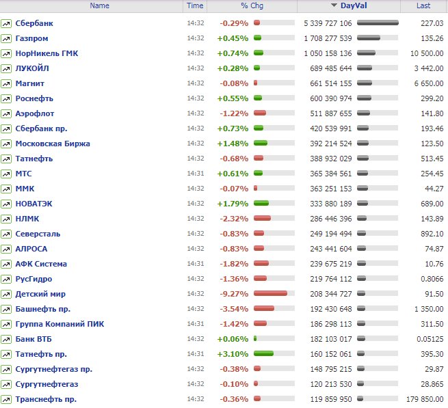Sort the table by Name column
This screenshot has height=408, width=448.
click(99, 5)
